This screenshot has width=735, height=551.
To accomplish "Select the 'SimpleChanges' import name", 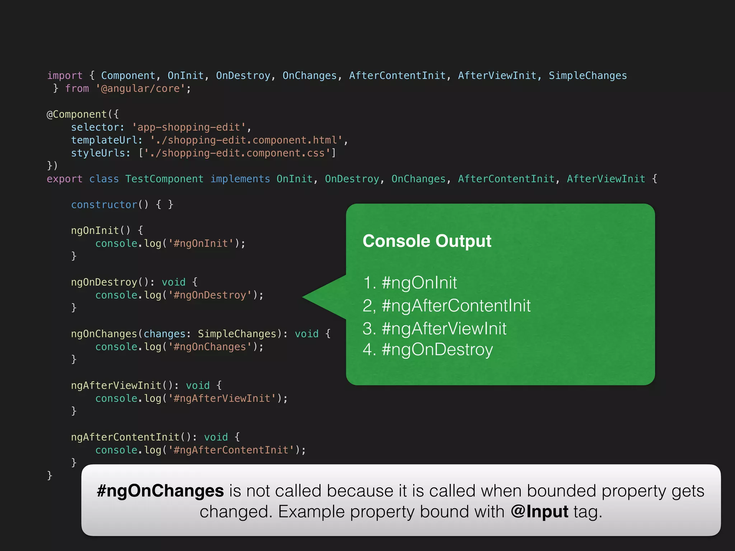I will click(x=587, y=75).
